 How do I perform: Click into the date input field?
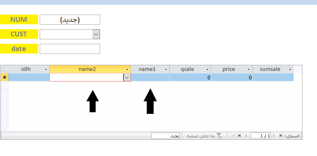point(70,49)
